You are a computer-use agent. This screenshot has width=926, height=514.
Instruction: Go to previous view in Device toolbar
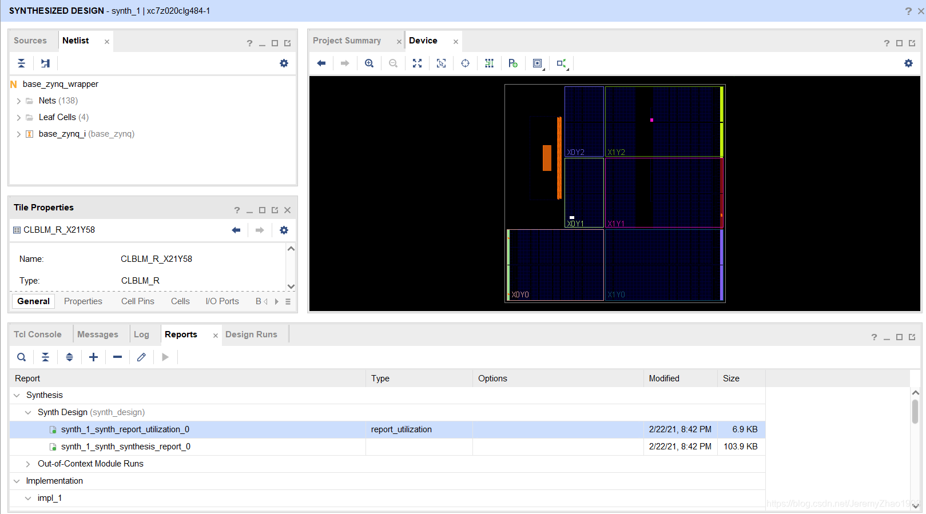click(321, 63)
